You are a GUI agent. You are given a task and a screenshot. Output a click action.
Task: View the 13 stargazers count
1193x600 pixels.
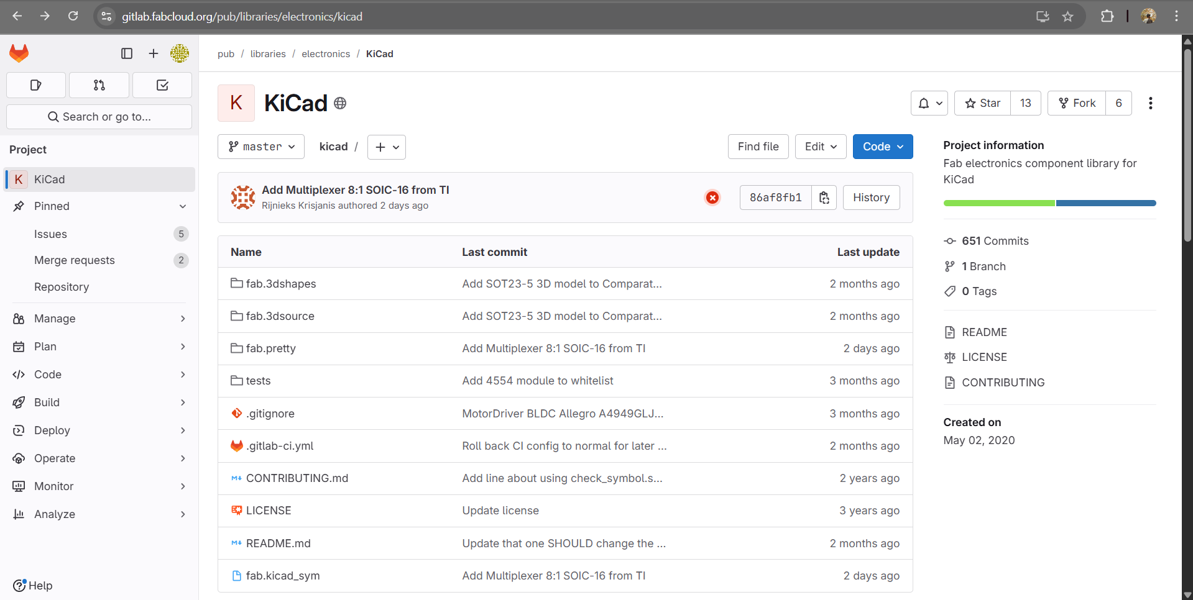tap(1026, 103)
